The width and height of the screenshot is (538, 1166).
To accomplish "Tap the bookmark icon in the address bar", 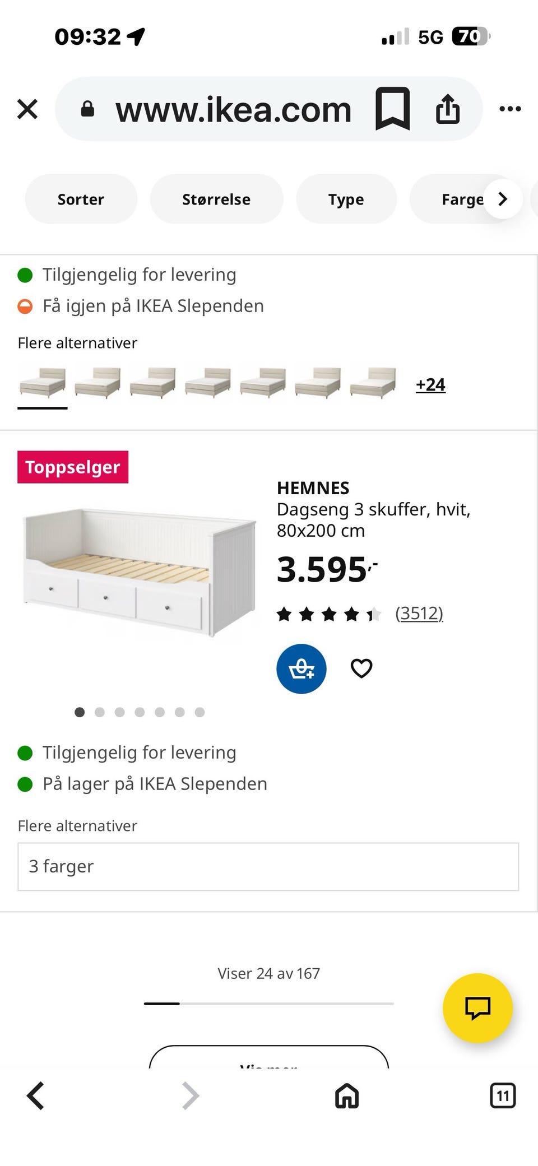I will coord(392,109).
